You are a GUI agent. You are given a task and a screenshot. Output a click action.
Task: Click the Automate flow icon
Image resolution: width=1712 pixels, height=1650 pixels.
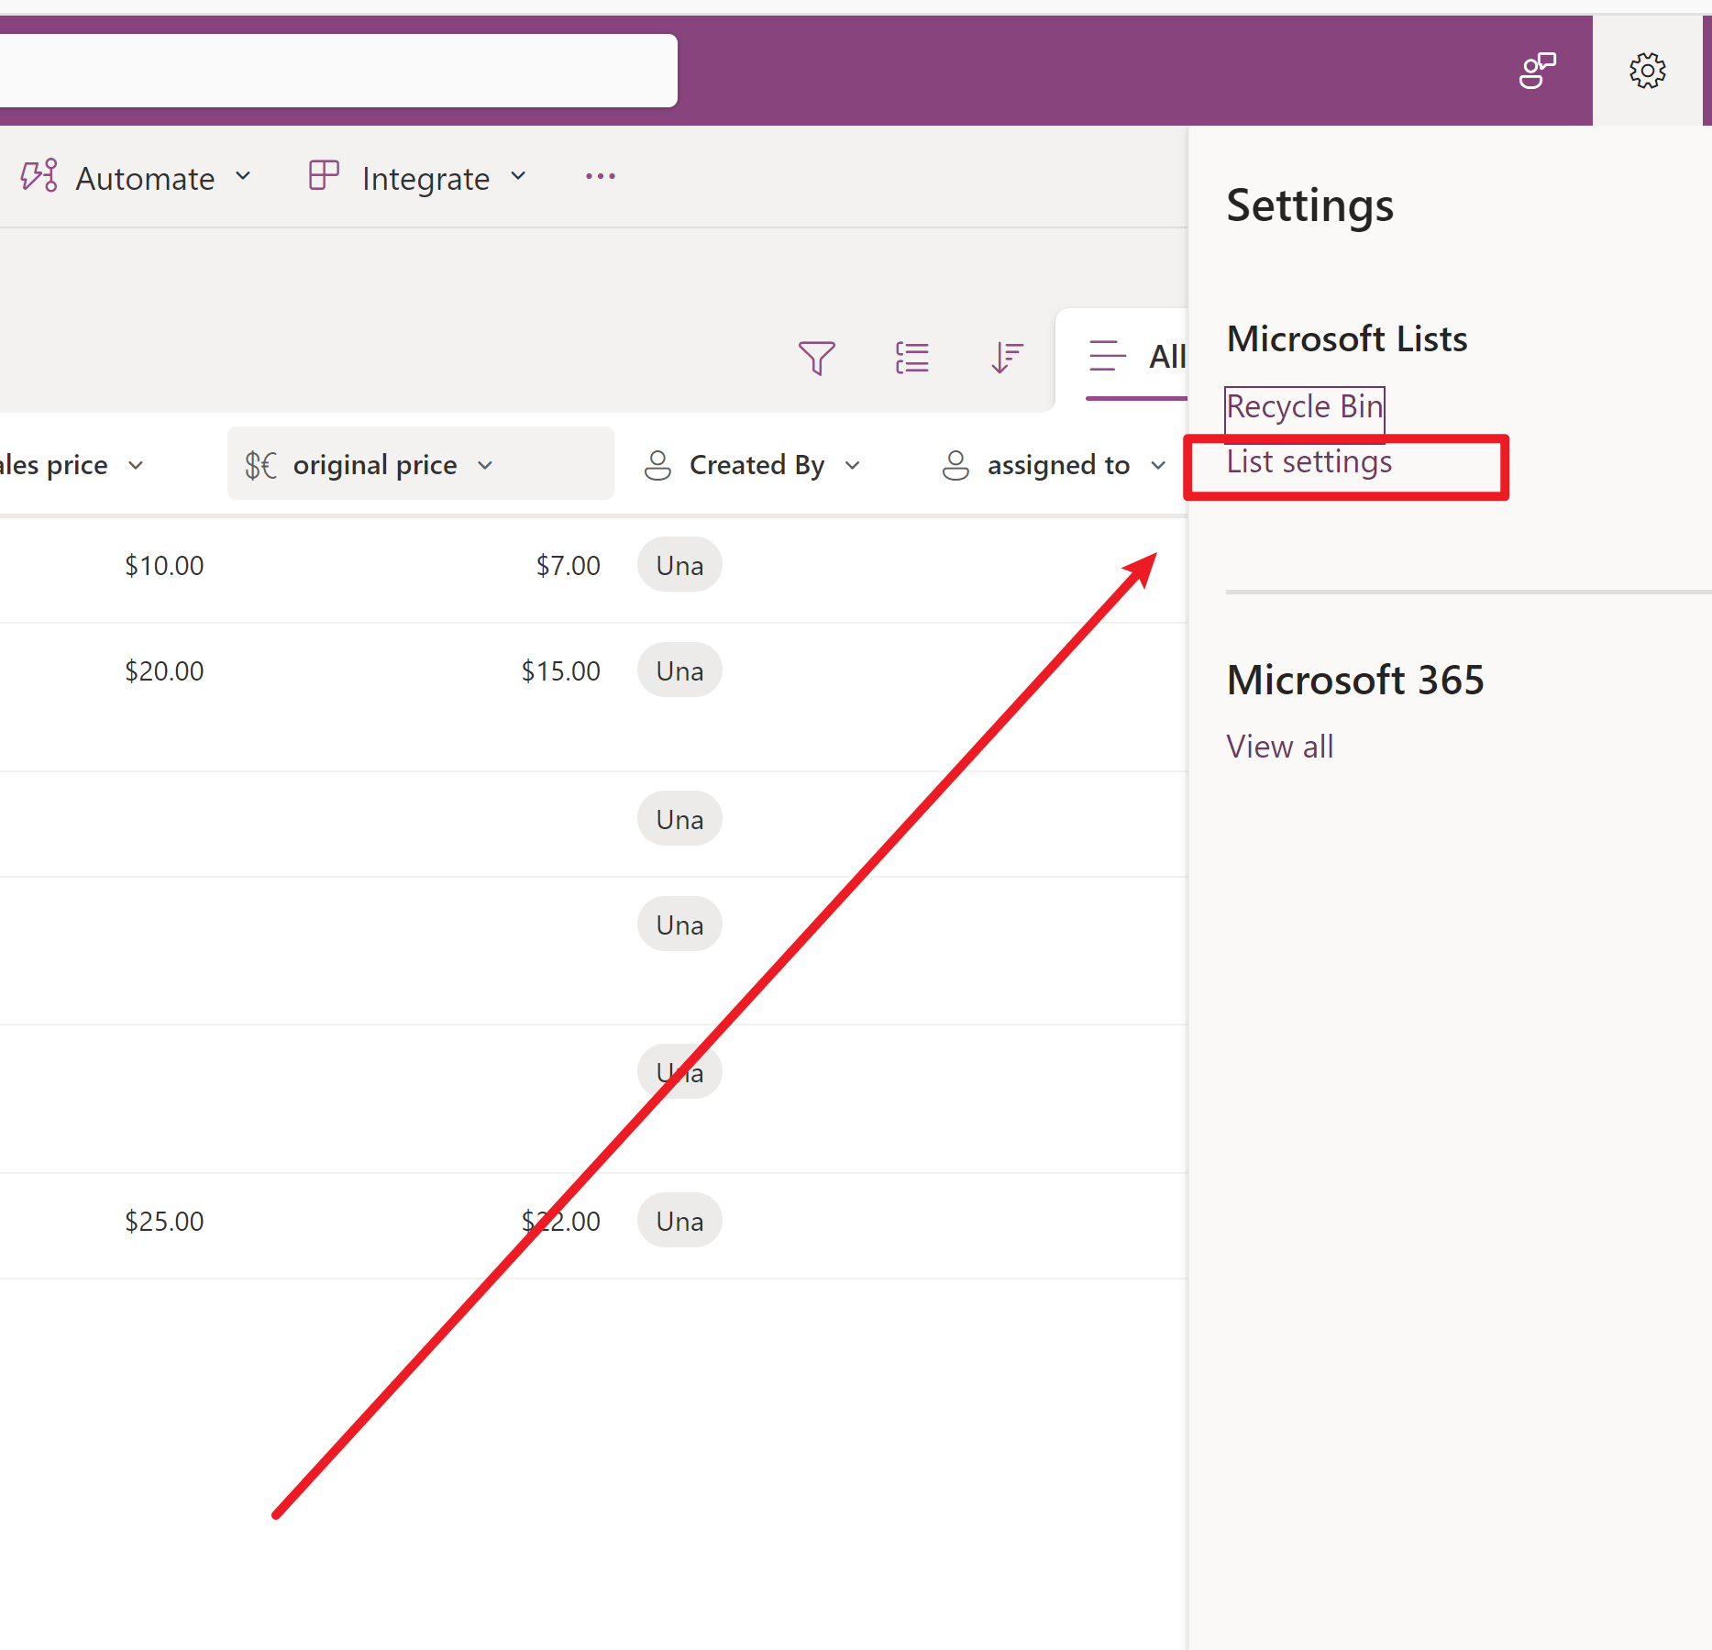point(39,176)
